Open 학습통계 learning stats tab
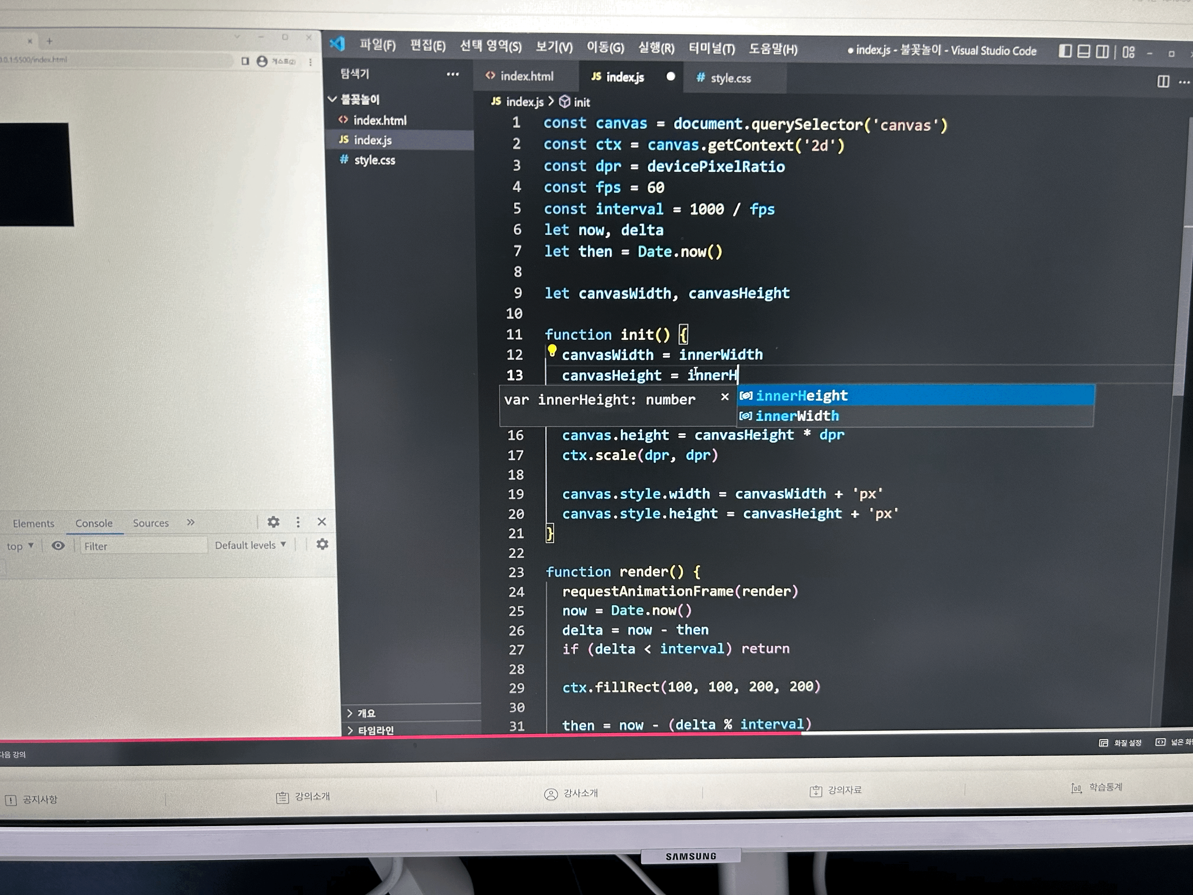The height and width of the screenshot is (895, 1193). click(x=1097, y=788)
